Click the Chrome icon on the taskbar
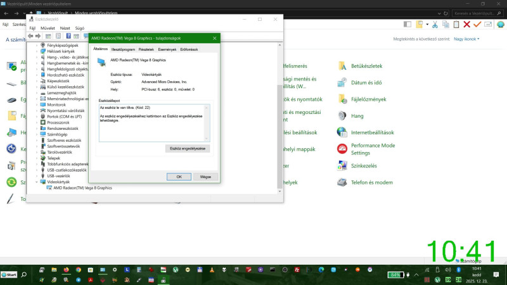This screenshot has height=285, width=507. point(78,270)
